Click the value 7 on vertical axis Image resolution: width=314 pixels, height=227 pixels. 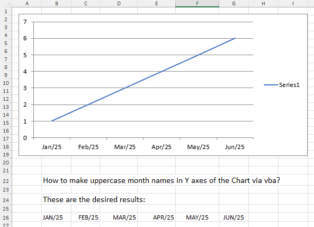tap(25, 22)
